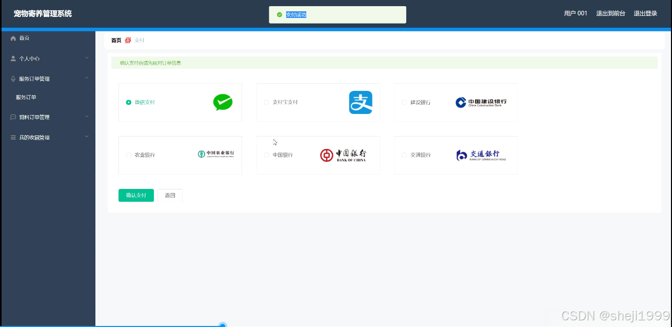The width and height of the screenshot is (672, 327).
Task: Click the green check icon in 支付成功 toast
Action: pos(280,15)
